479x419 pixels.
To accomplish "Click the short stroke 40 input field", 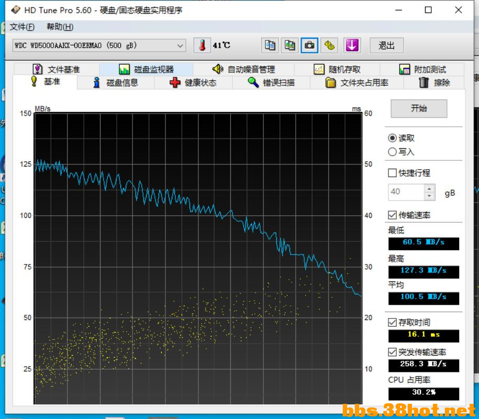I will 406,192.
